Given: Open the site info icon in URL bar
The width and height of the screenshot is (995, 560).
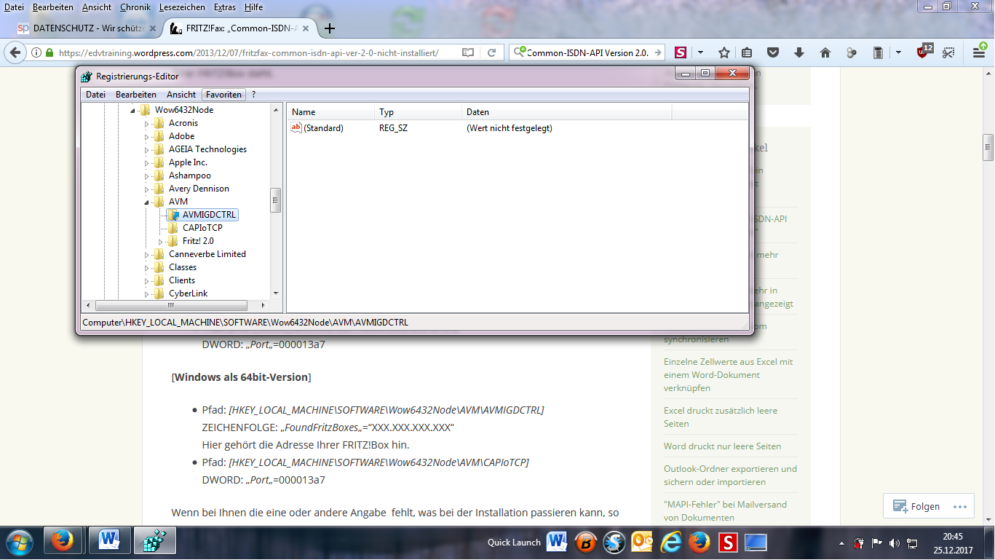Looking at the screenshot, I should tap(36, 52).
